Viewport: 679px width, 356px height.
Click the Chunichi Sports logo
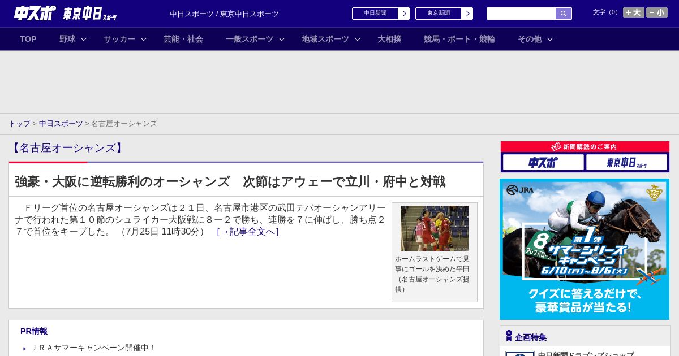[x=35, y=13]
